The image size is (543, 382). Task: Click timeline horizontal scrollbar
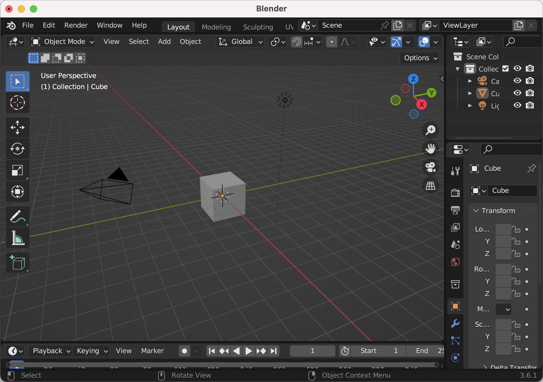pyautogui.click(x=222, y=365)
